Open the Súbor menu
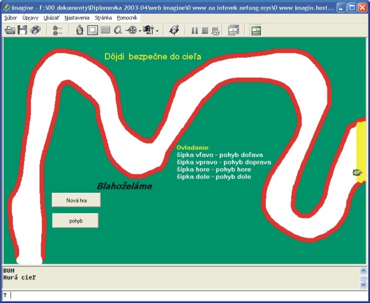The width and height of the screenshot is (370, 303). coord(10,18)
